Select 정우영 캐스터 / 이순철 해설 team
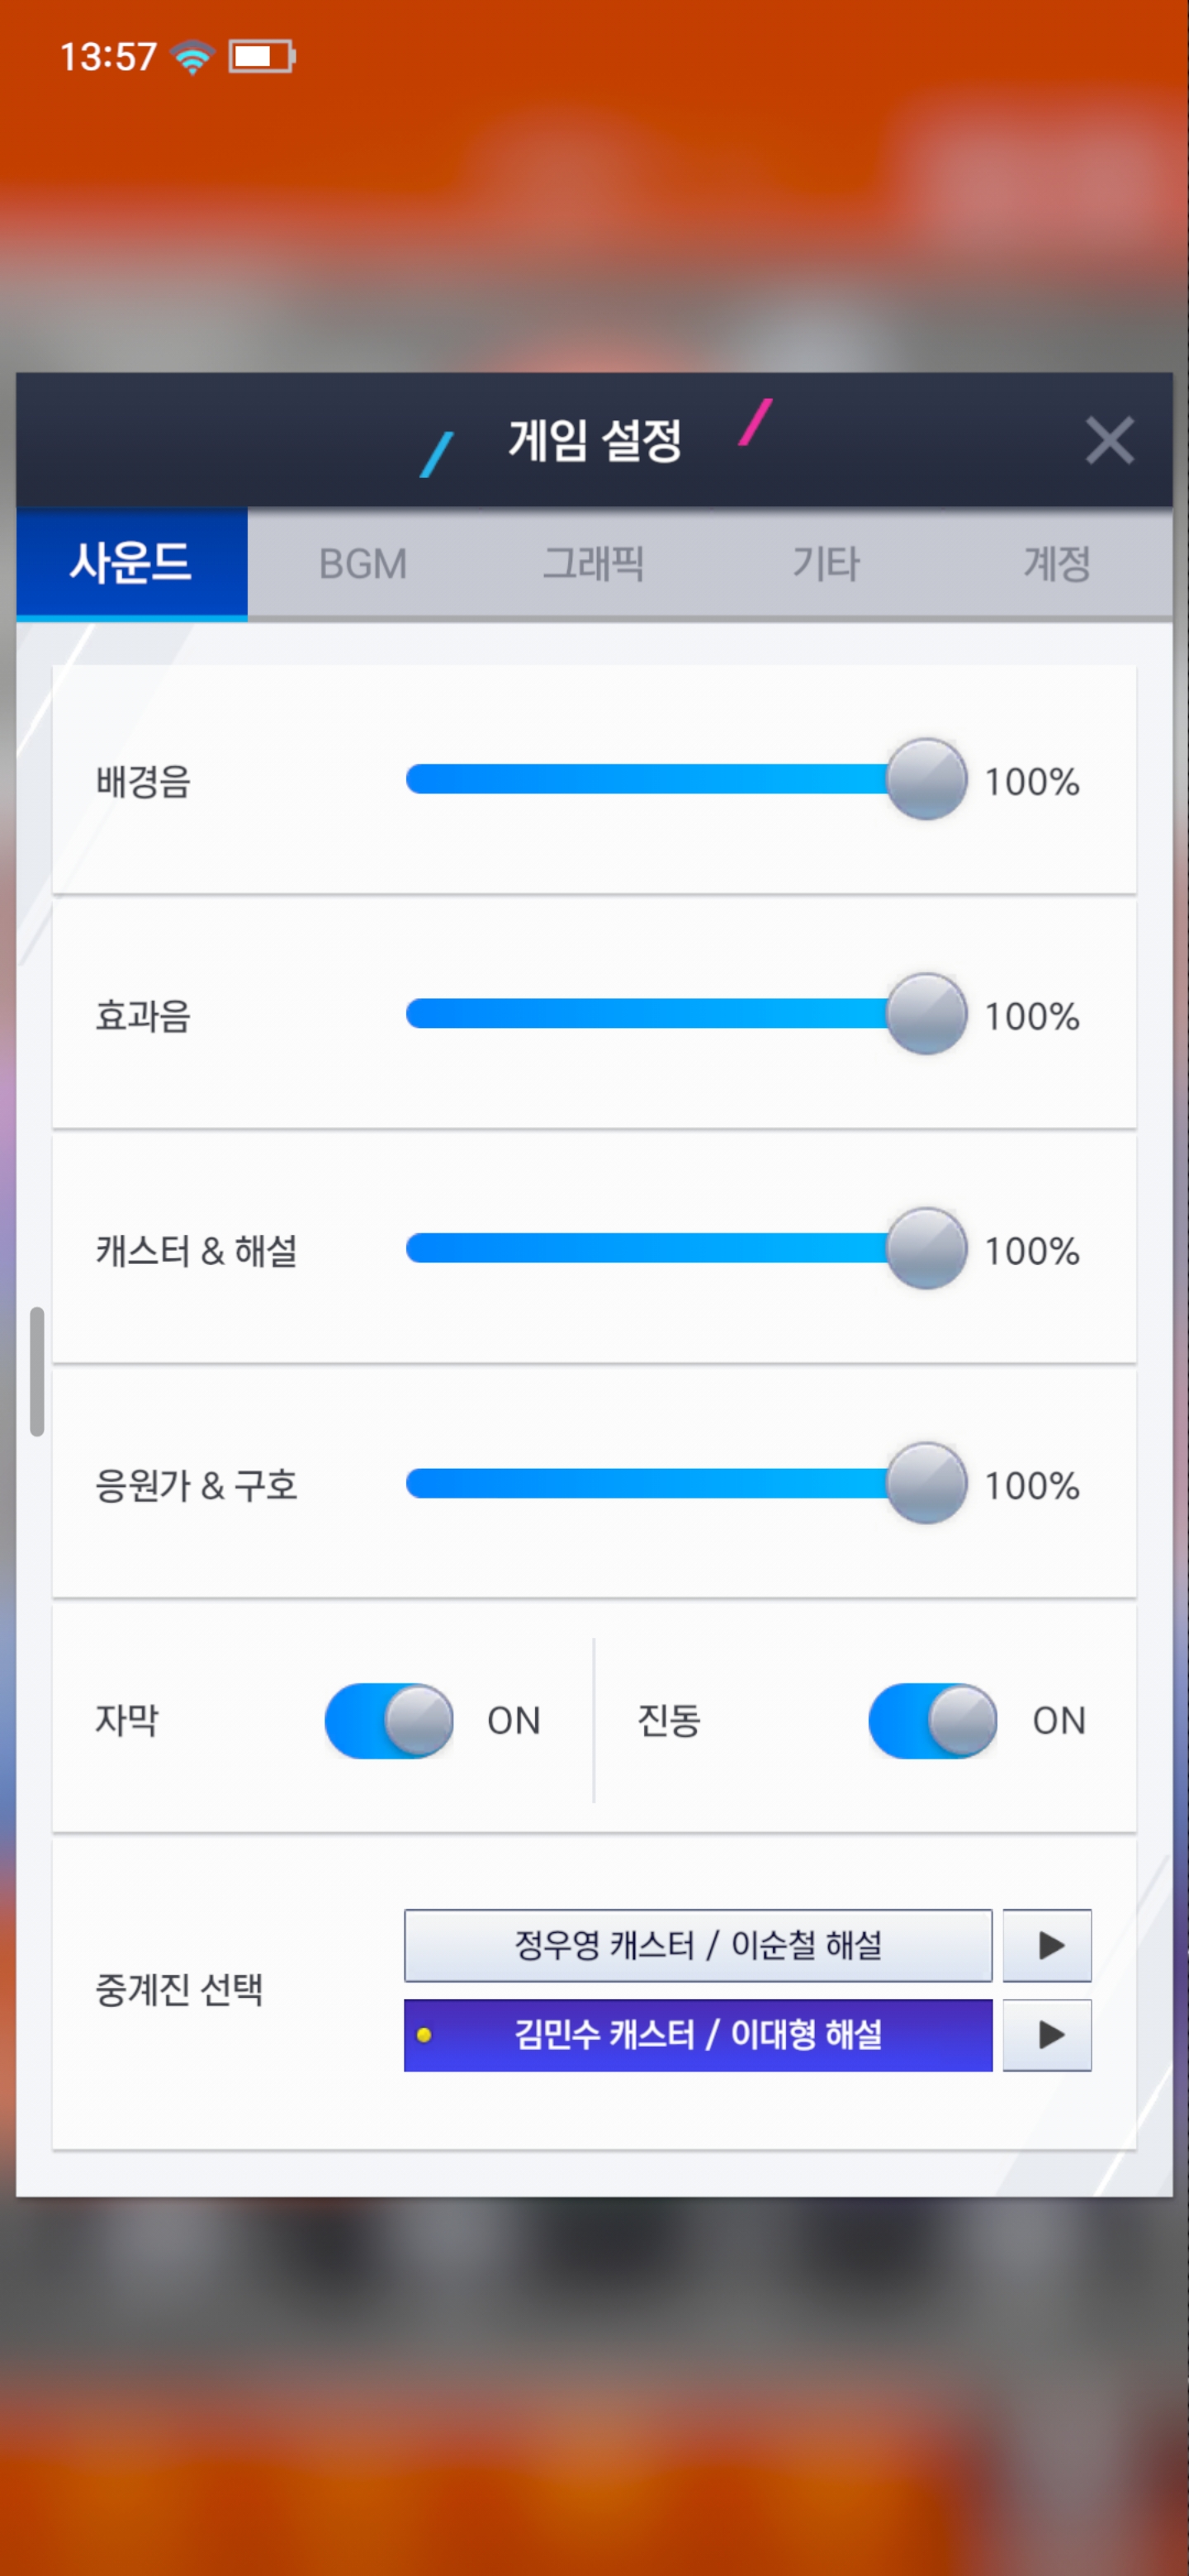This screenshot has width=1189, height=2576. 697,1945
